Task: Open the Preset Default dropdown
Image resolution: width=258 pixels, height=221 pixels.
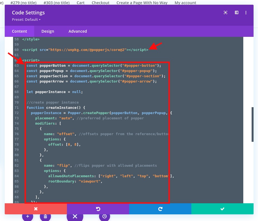Action: coord(26,19)
